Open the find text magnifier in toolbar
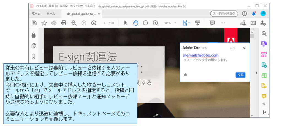Viewport: 282px width, 128px height. [74, 23]
